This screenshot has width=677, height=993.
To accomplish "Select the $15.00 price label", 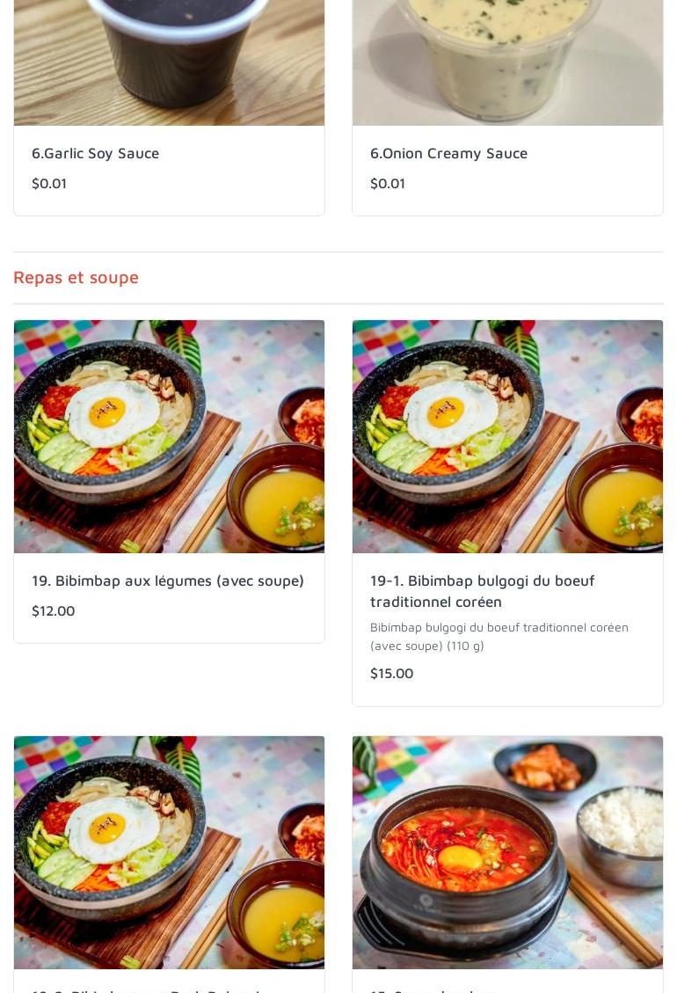I will (392, 673).
